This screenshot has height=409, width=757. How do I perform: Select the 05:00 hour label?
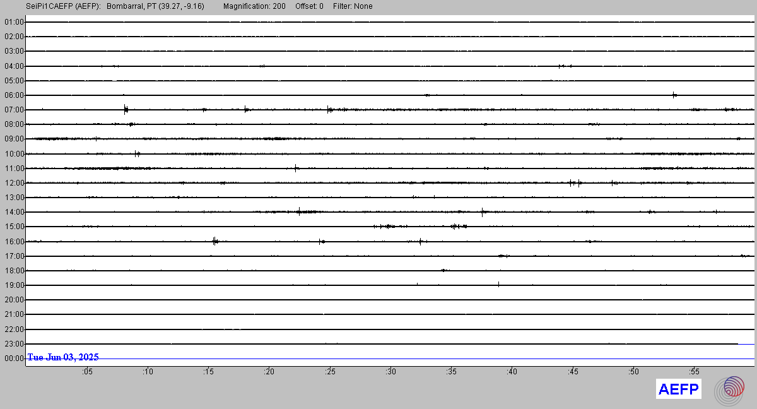14,81
